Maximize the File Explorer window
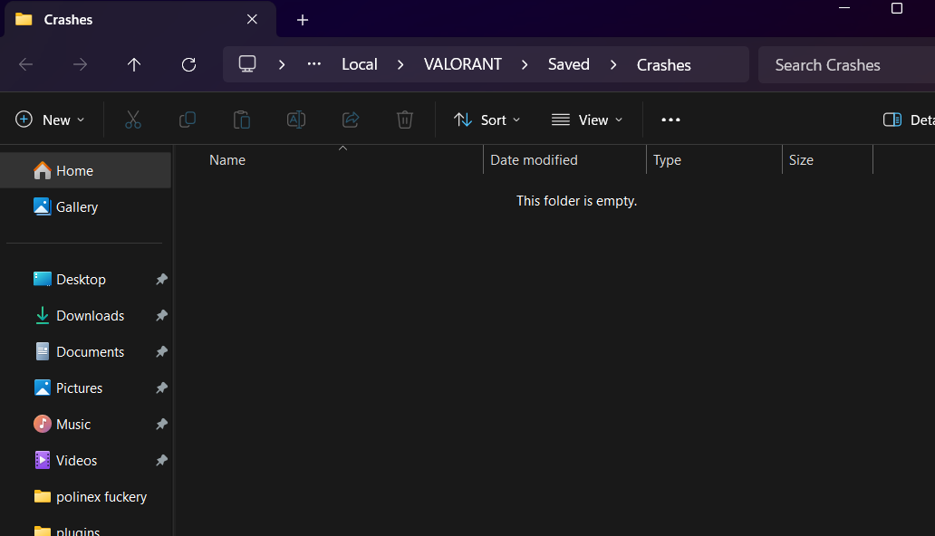This screenshot has width=935, height=536. click(x=897, y=8)
